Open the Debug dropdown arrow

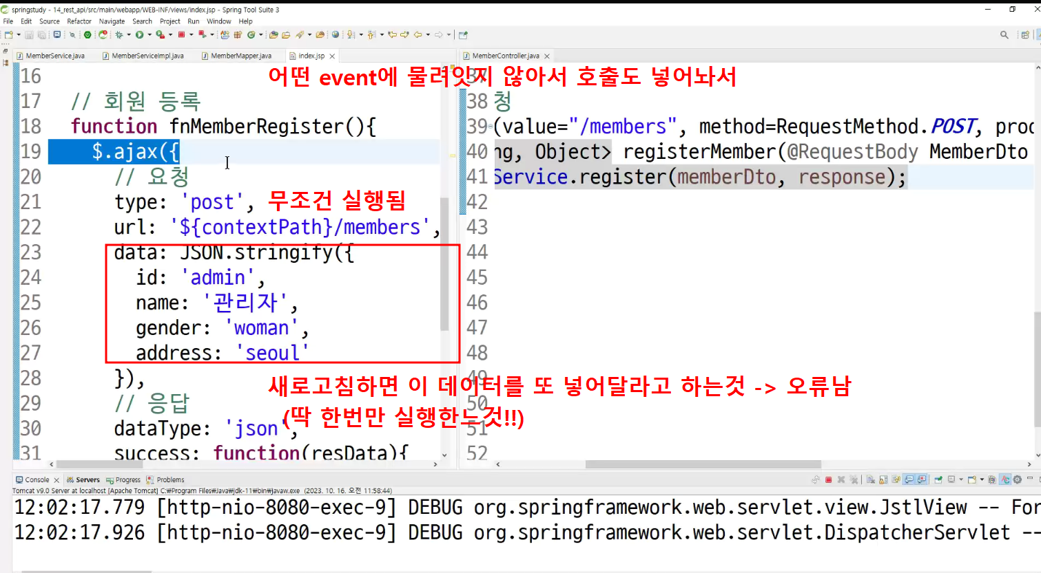click(129, 34)
